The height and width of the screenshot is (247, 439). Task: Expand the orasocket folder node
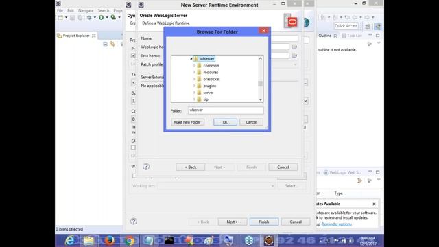tap(195, 79)
